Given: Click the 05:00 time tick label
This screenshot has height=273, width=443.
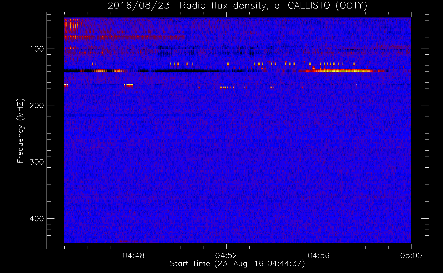Looking at the screenshot, I should (x=411, y=256).
